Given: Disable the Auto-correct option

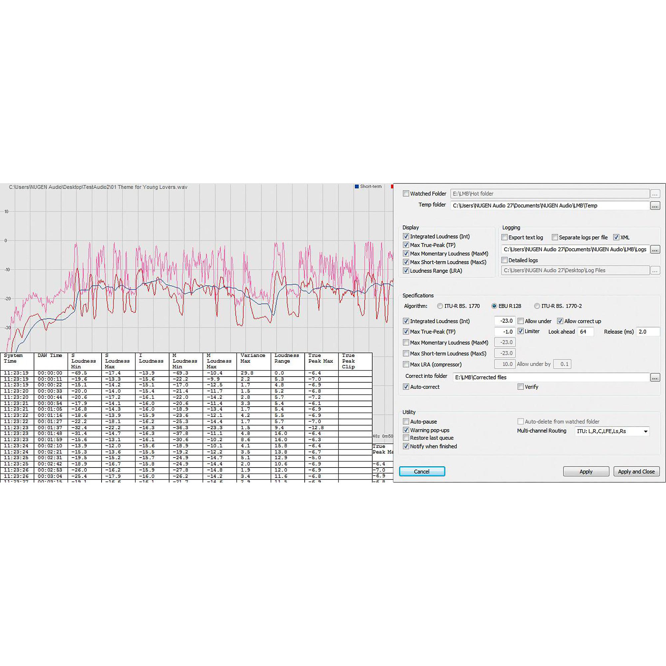Looking at the screenshot, I should [406, 387].
